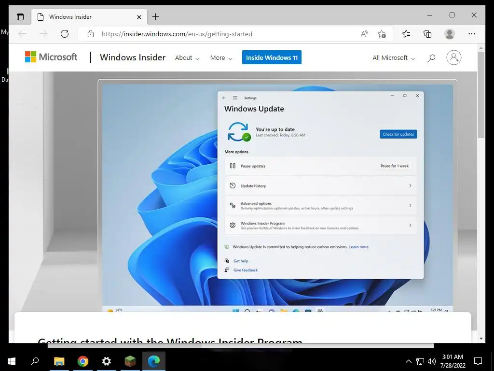
Task: Expand the About menu
Action: coord(187,58)
